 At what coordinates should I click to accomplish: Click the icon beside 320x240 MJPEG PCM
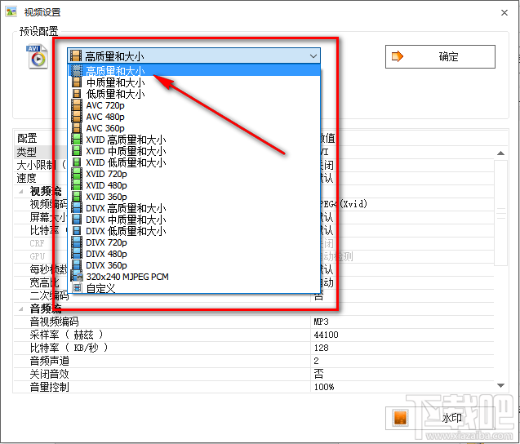click(77, 277)
